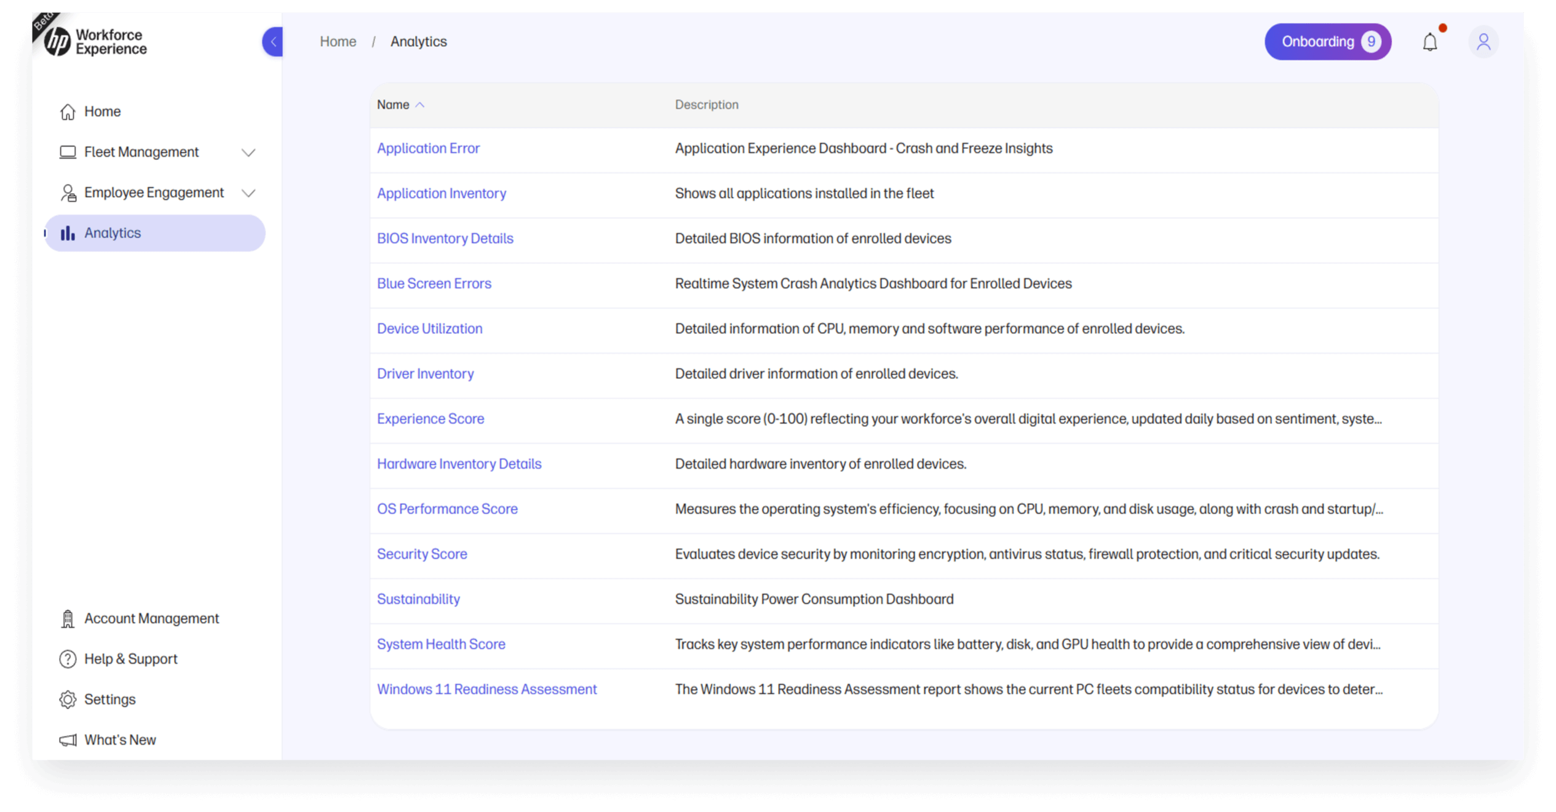The image size is (1556, 812).
Task: Open the user profile avatar icon
Action: pyautogui.click(x=1483, y=42)
